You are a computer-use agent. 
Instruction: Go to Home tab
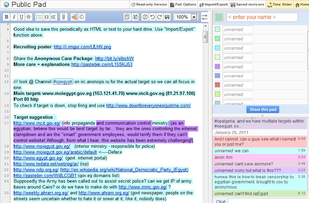[x=302, y=4]
